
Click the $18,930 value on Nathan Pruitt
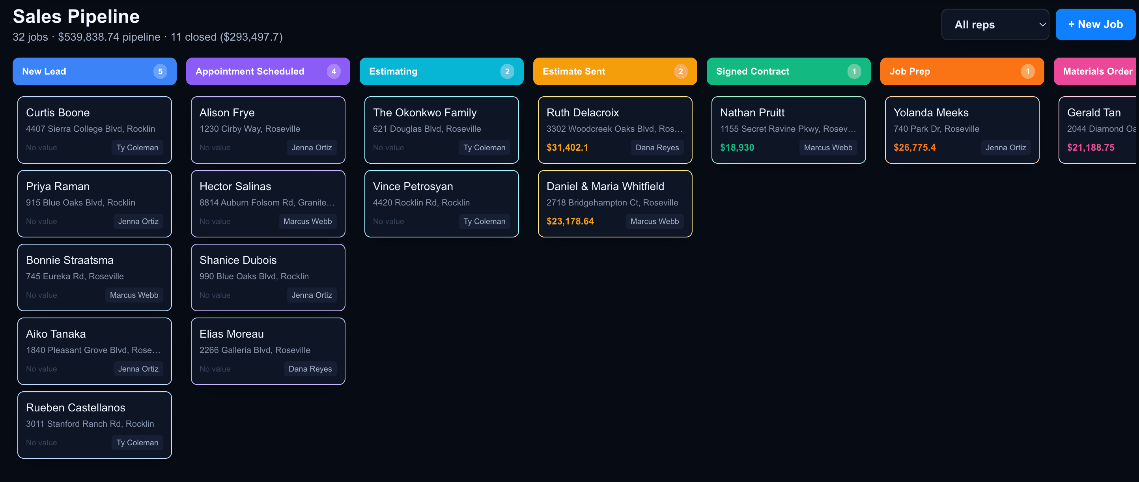pyautogui.click(x=737, y=148)
